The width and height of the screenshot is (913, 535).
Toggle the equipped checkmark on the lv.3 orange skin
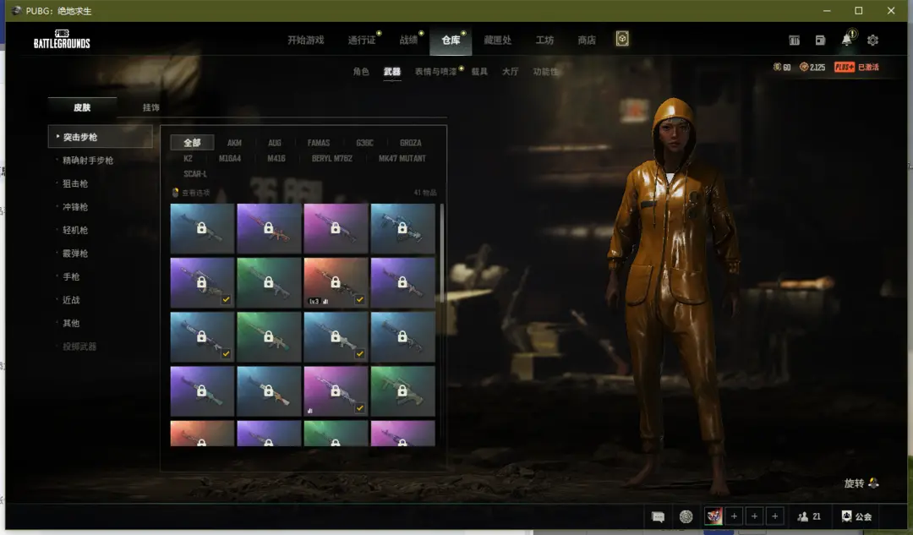[360, 300]
